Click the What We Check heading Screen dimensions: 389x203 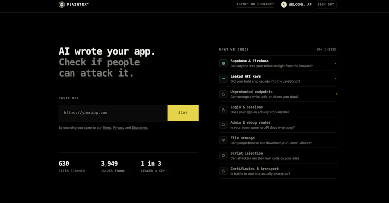coord(234,50)
